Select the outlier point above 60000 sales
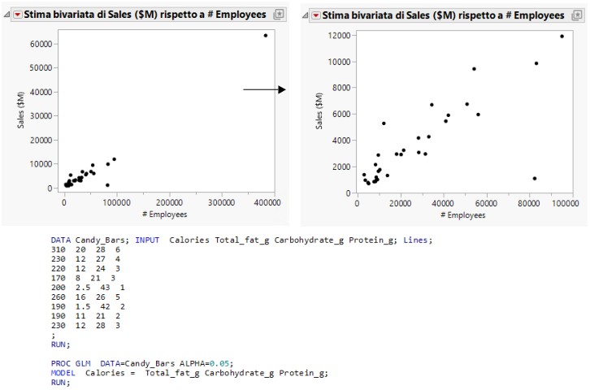 pos(265,36)
